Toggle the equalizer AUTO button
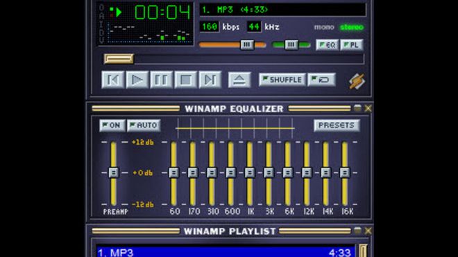The width and height of the screenshot is (458, 257). [x=144, y=125]
